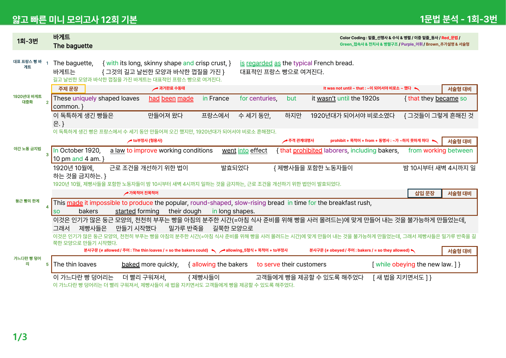This screenshot has height=358, width=506.
Task: Click the underlined word 'baked' in sentence 5
Action: pos(131,265)
